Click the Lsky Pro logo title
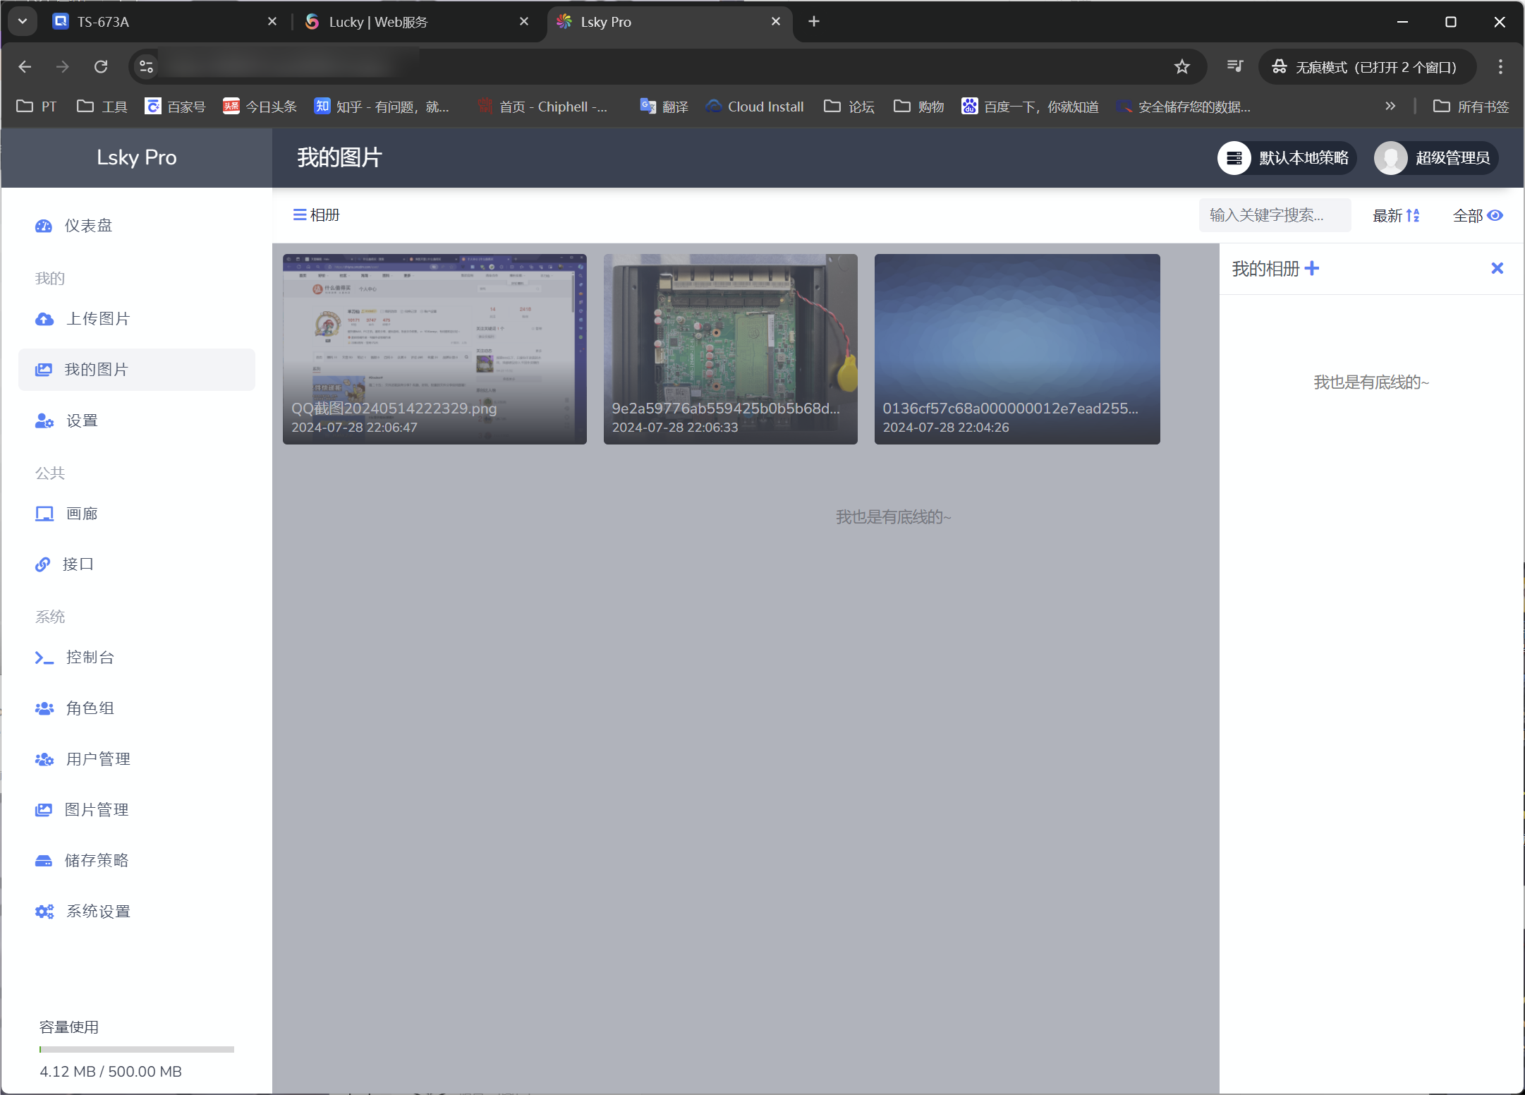The width and height of the screenshot is (1525, 1095). pyautogui.click(x=137, y=157)
